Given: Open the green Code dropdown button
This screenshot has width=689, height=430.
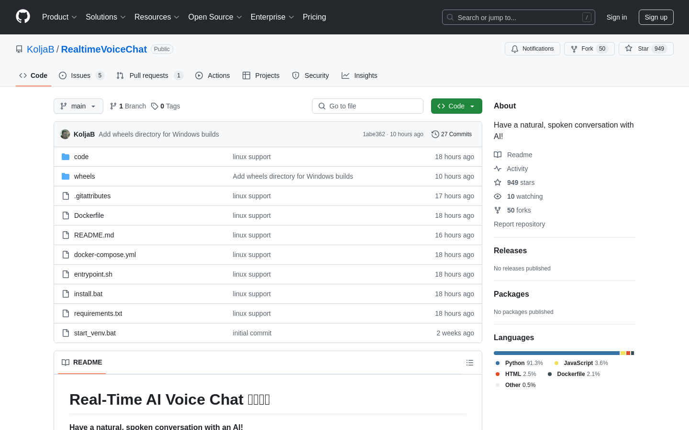Looking at the screenshot, I should tap(456, 106).
